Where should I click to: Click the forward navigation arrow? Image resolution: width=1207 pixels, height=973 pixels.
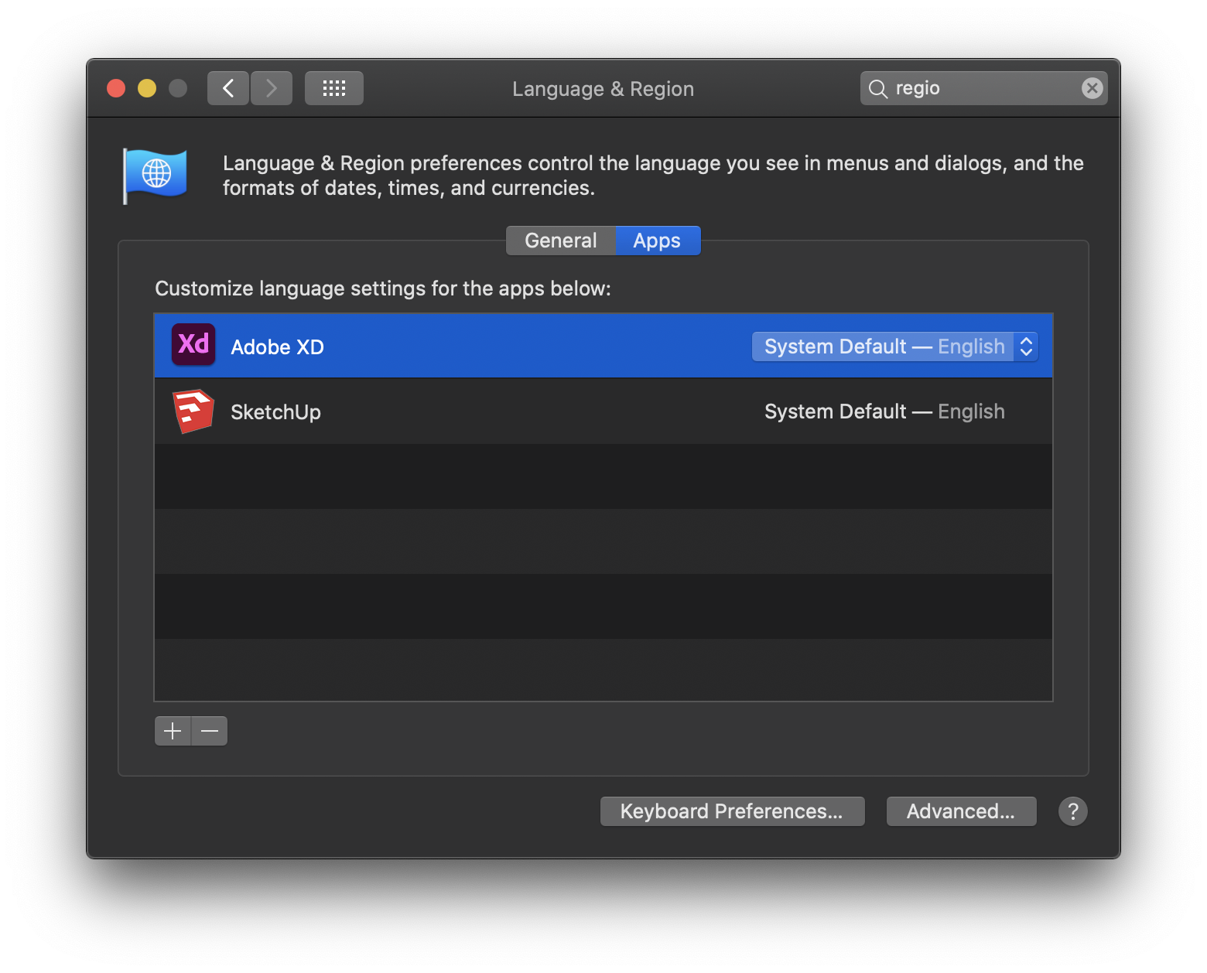(271, 87)
